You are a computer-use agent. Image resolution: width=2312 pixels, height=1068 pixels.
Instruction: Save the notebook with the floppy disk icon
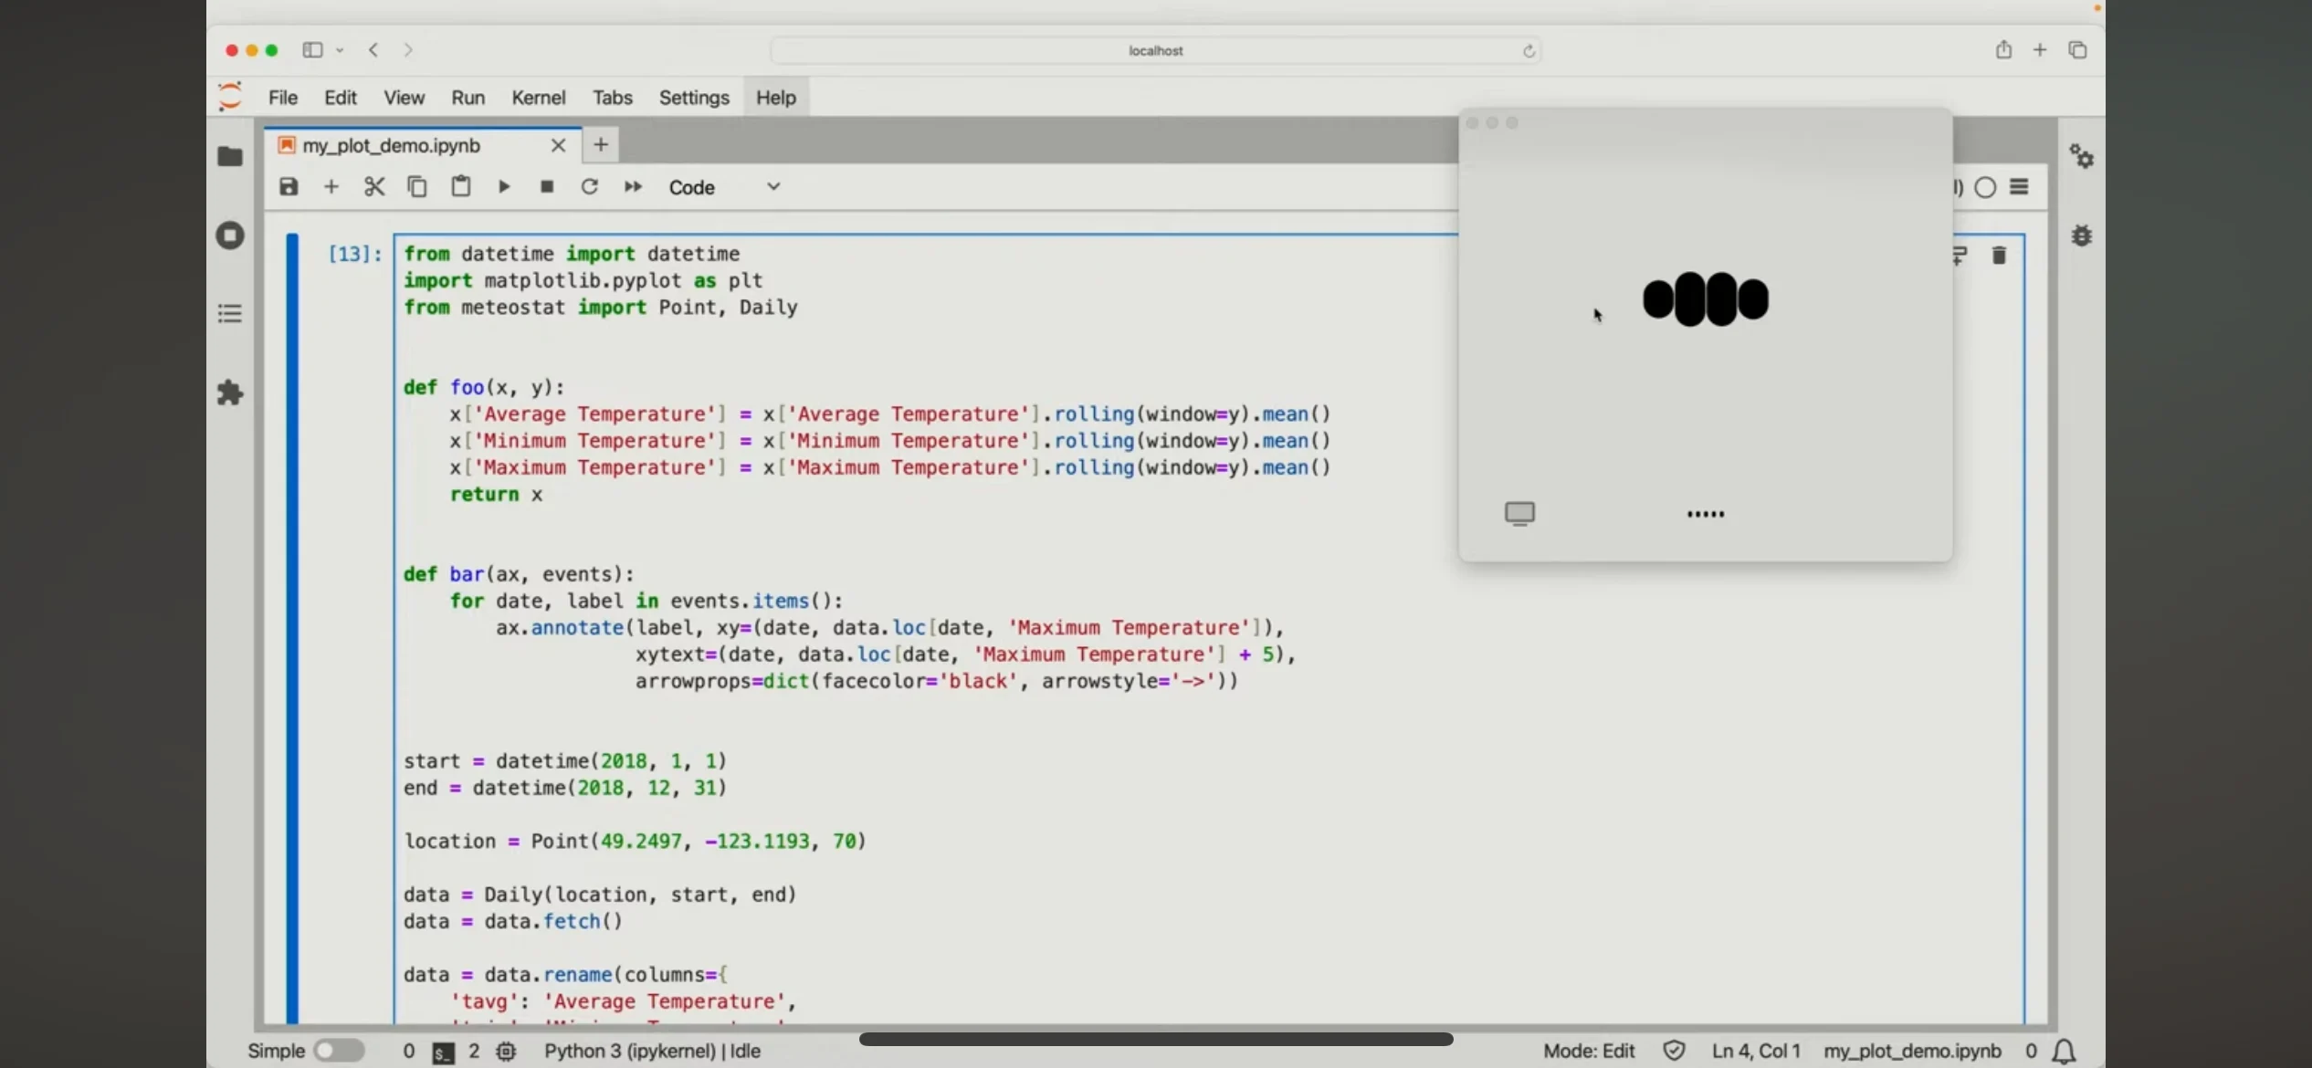point(289,187)
